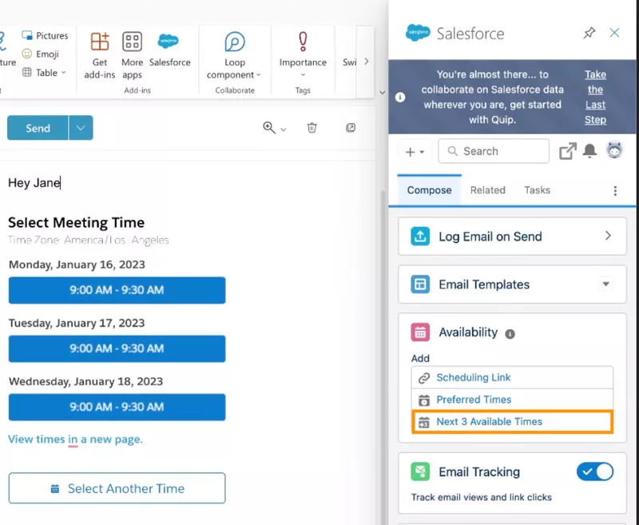Open Salesforce in external window icon

click(x=567, y=151)
